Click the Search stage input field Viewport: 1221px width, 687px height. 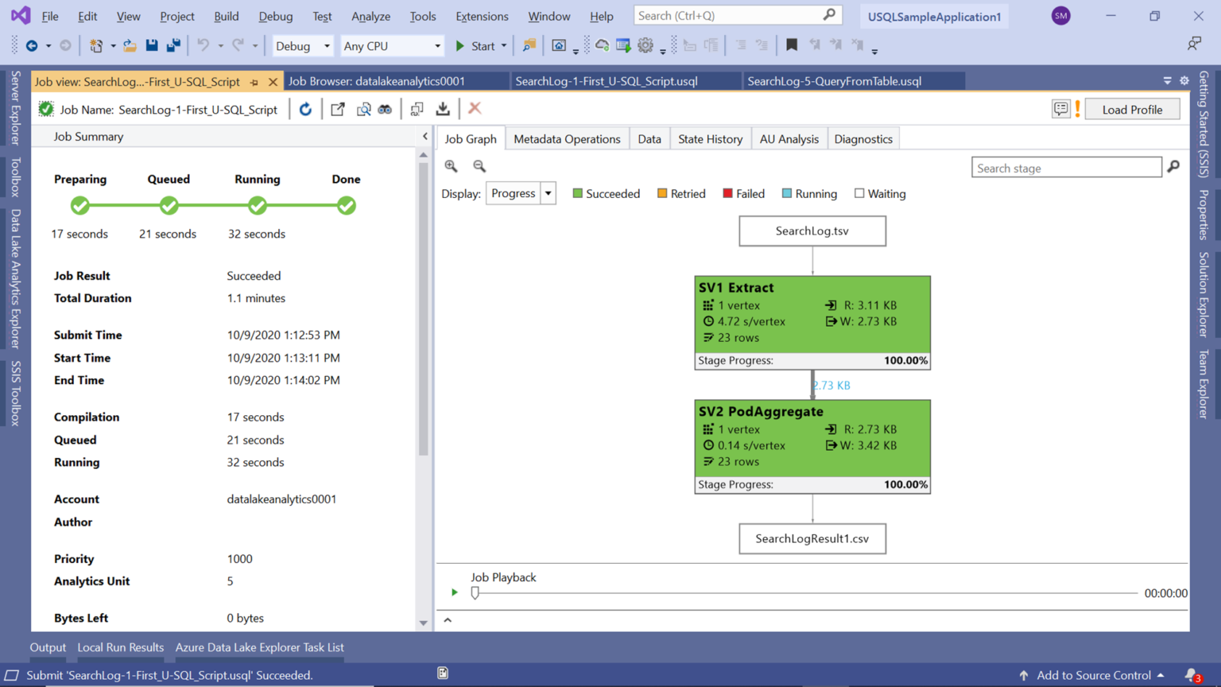click(x=1065, y=167)
